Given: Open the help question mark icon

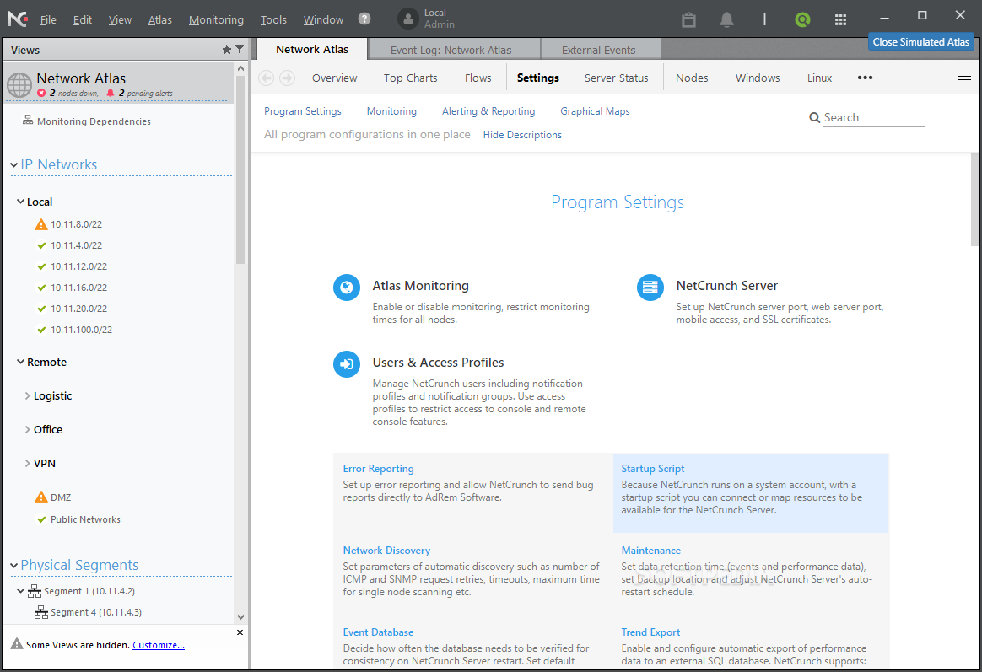Looking at the screenshot, I should (364, 19).
